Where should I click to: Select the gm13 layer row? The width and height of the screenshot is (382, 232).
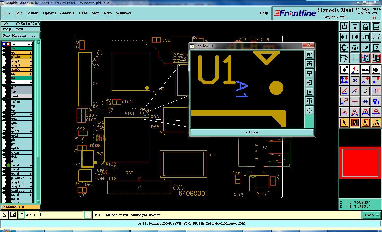tap(21, 131)
